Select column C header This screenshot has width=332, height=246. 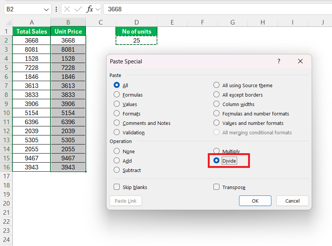101,22
